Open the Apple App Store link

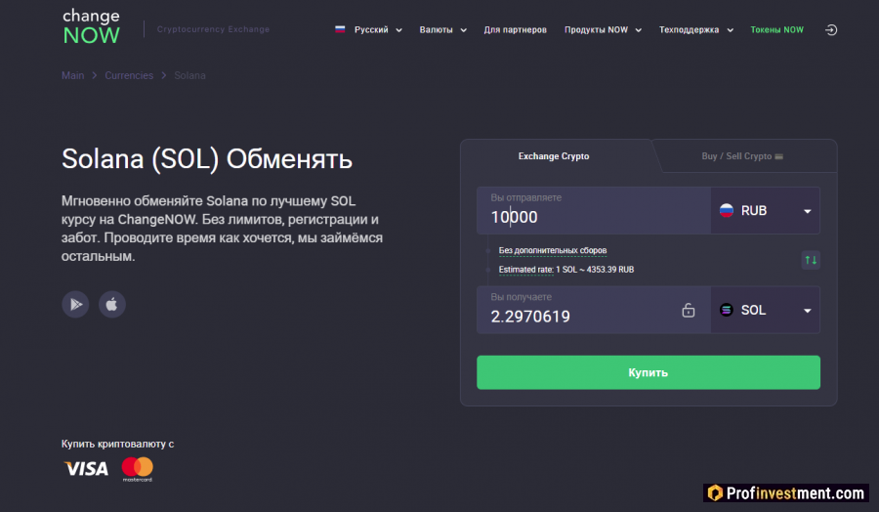[112, 305]
